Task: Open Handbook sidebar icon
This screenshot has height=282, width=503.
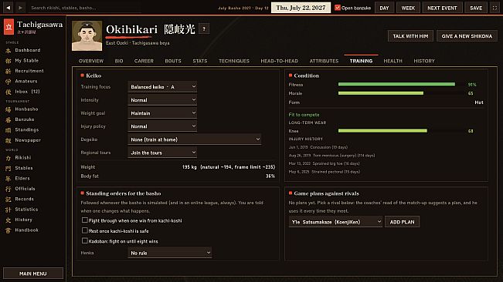Action: (x=8, y=230)
